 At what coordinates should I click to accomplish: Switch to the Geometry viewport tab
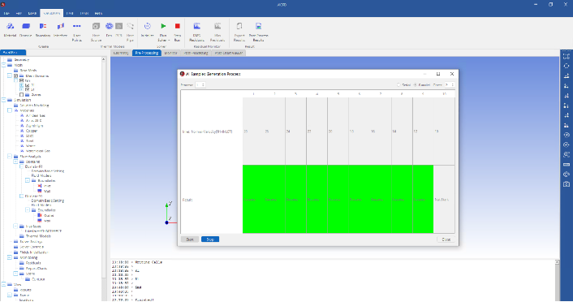(x=121, y=53)
